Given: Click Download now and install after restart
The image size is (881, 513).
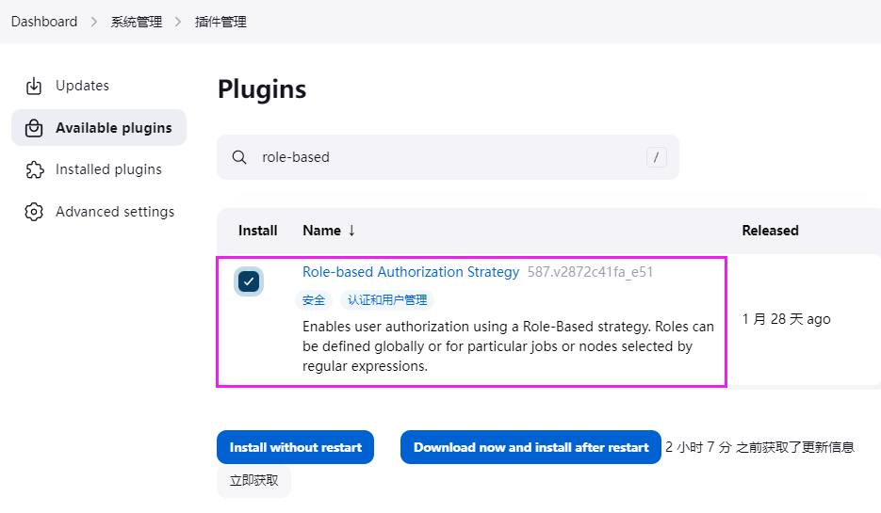Looking at the screenshot, I should tap(530, 447).
